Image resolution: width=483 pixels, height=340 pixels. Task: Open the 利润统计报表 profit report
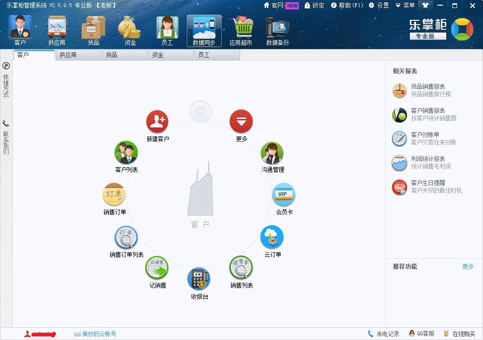[421, 162]
